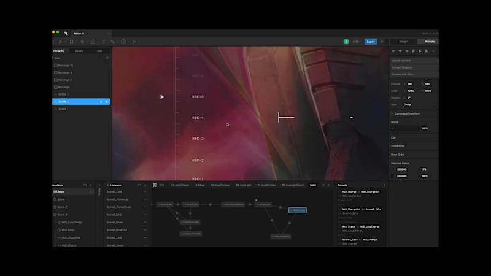Click the align left icon
491x276 pixels.
pos(393,51)
